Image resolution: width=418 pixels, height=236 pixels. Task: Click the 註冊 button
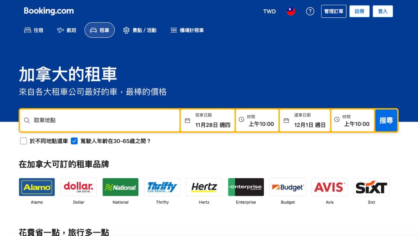pos(359,11)
